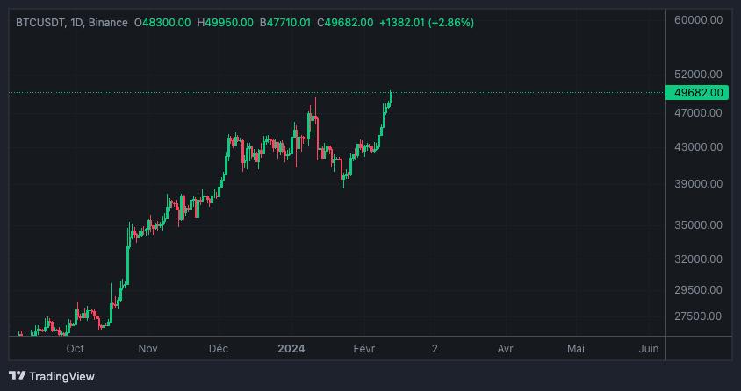Click the 29500.00 price axis label
The width and height of the screenshot is (741, 391).
click(x=699, y=289)
